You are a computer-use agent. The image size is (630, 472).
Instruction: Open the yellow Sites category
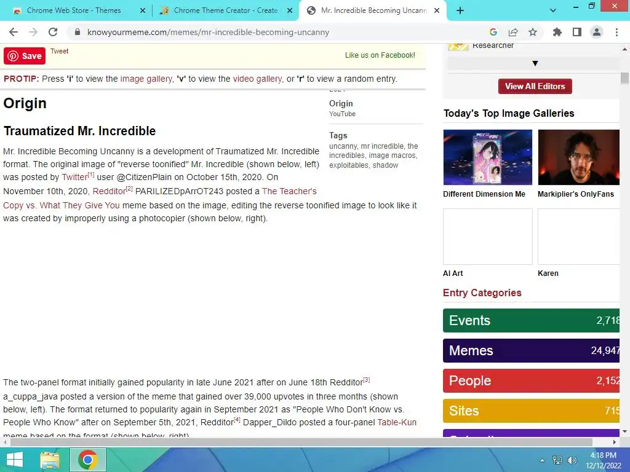coord(531,411)
